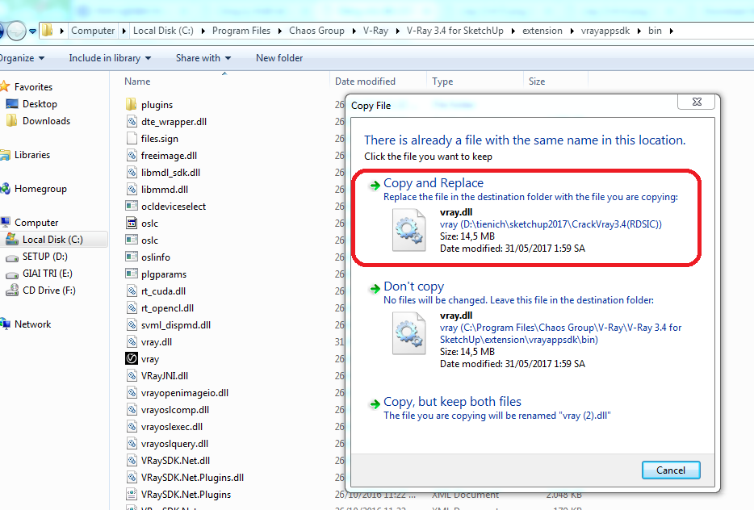The image size is (754, 510).
Task: Expand the Share with dropdown
Action: tap(203, 58)
